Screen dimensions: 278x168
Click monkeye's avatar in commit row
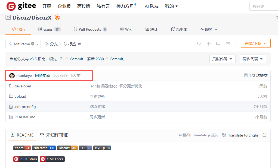[x=12, y=75]
